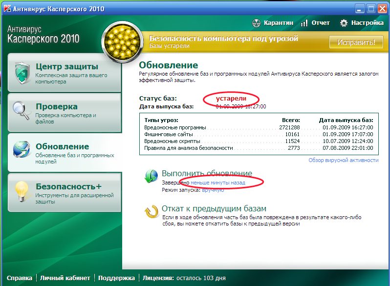Open Справка in the bottom bar
The height and width of the screenshot is (286, 390).
(20, 278)
